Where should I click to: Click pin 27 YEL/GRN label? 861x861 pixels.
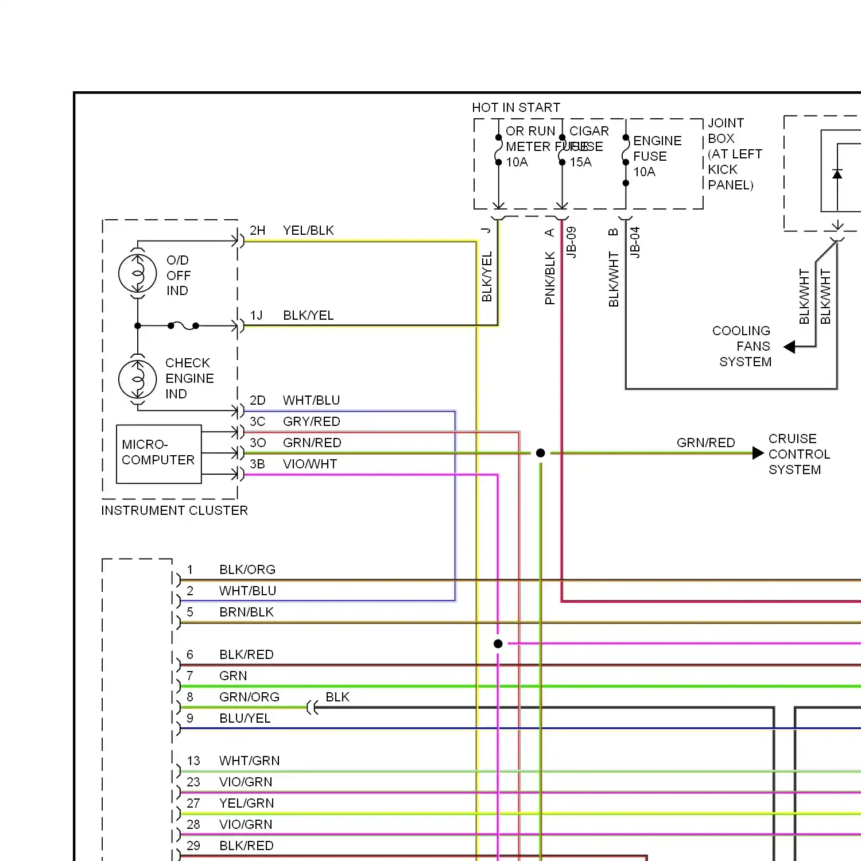pyautogui.click(x=230, y=804)
